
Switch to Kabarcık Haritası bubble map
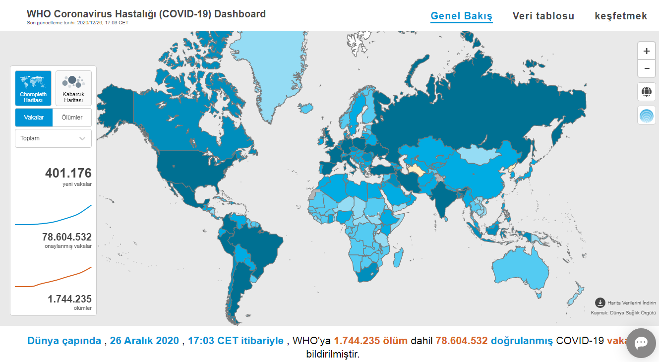pos(73,88)
